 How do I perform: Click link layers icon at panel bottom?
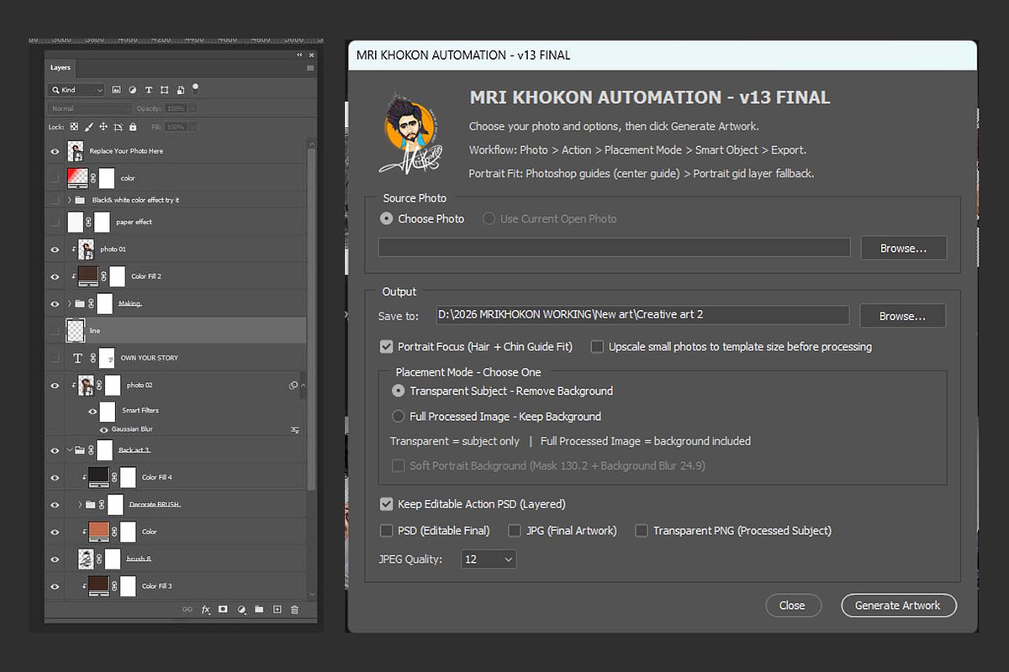(188, 610)
